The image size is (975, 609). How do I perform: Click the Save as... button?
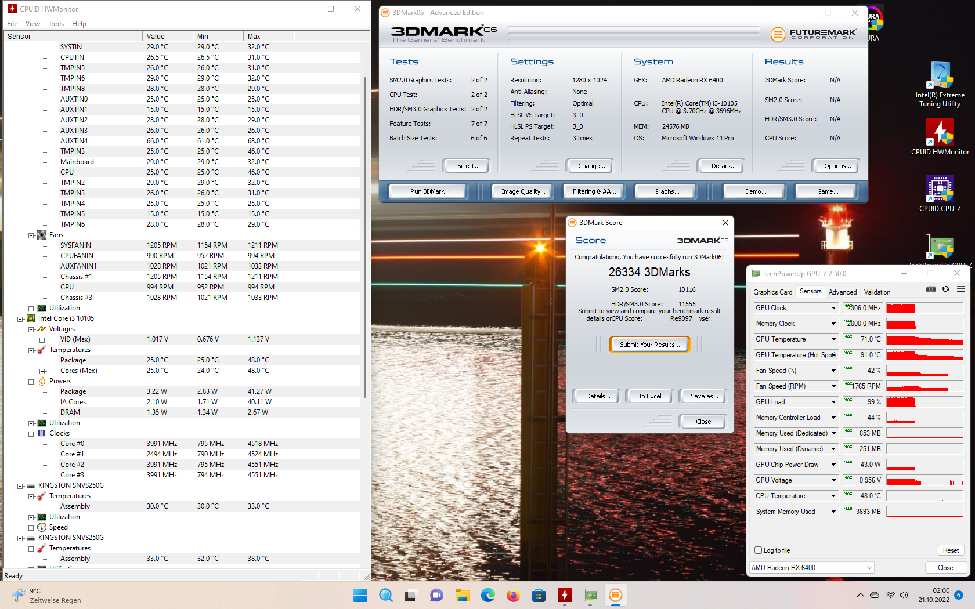tap(704, 396)
